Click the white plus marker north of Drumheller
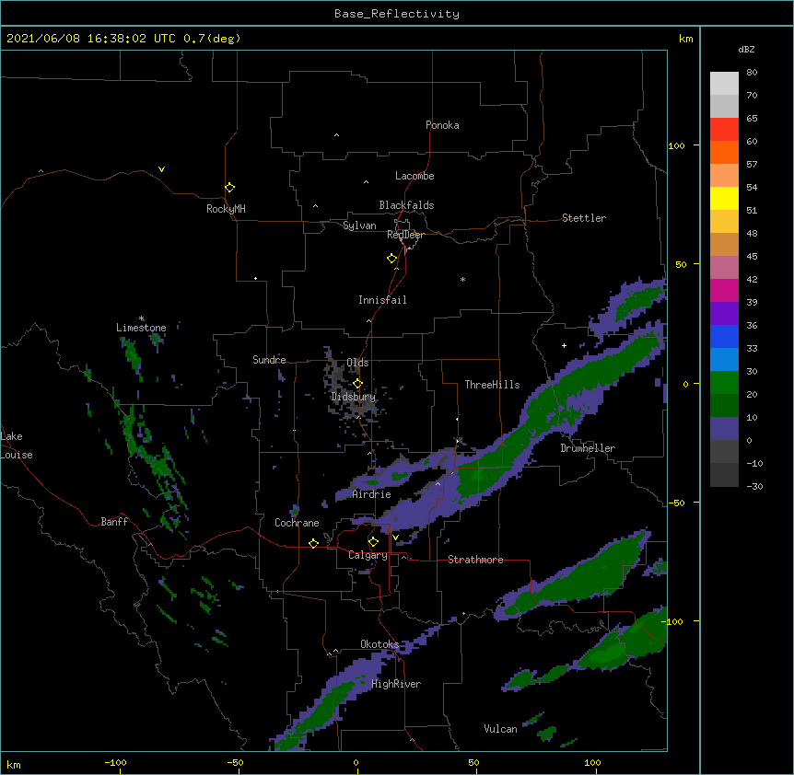The width and height of the screenshot is (794, 775). [564, 345]
